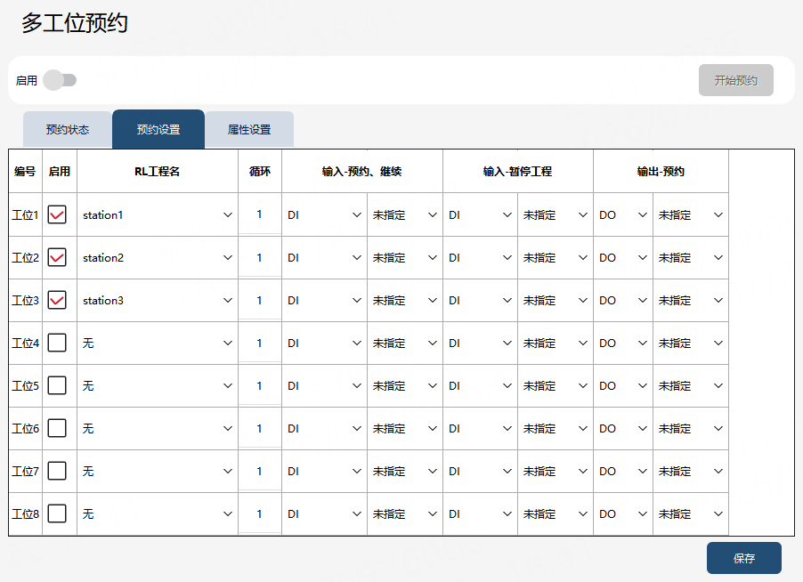Expand the station2 project dropdown
The image size is (803, 582).
[x=158, y=257]
